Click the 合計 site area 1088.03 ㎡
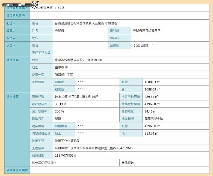Screen dimensions: 213x176 coord(152,89)
